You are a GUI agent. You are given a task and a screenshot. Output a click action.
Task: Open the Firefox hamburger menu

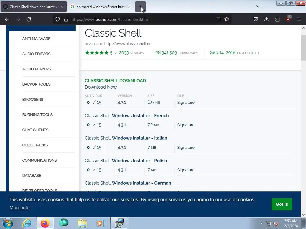pyautogui.click(x=299, y=19)
